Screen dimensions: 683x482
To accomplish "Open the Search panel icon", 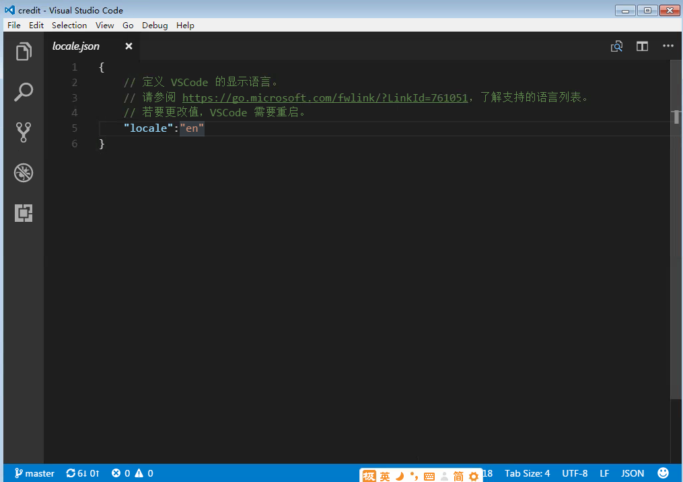I will point(24,92).
